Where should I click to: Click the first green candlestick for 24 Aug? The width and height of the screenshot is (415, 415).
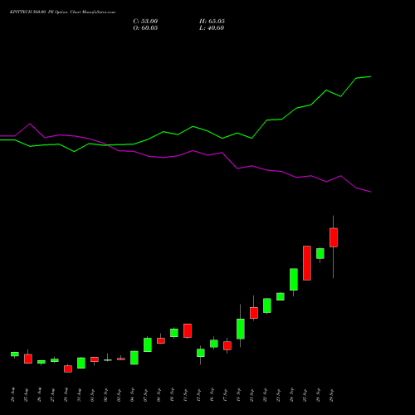pos(15,354)
